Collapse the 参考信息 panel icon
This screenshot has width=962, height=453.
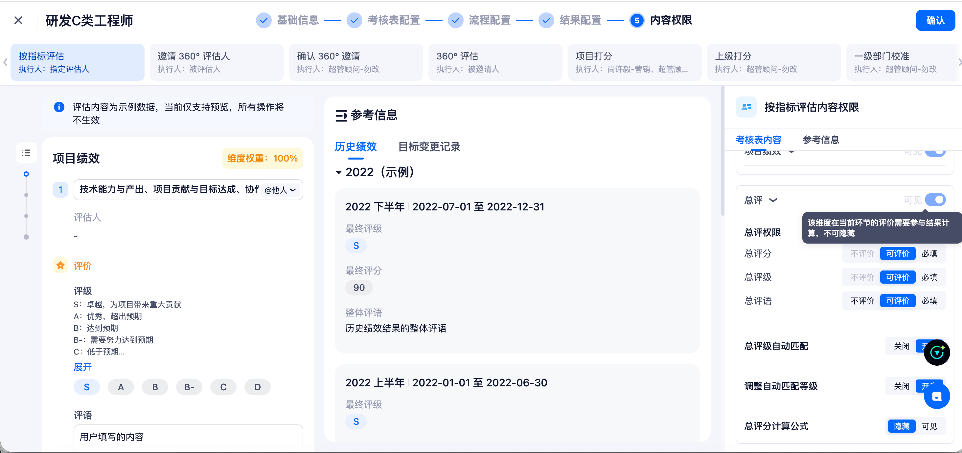point(341,116)
